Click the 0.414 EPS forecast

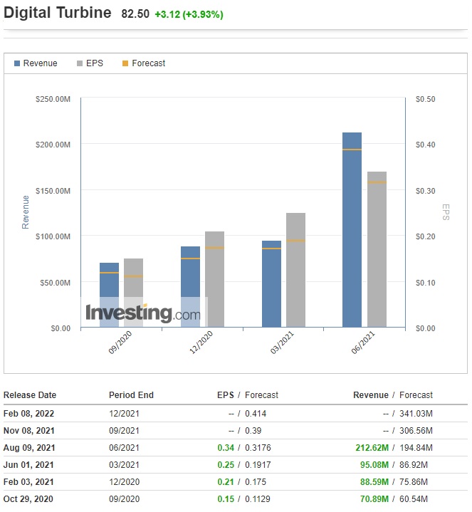256,414
